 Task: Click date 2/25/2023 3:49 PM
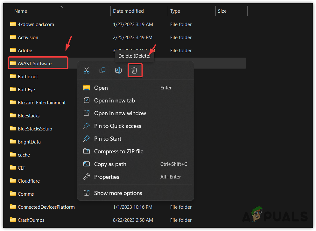pos(133,38)
